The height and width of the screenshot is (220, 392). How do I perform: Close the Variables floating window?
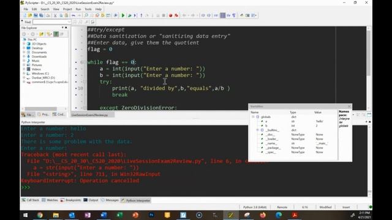pos(349,106)
